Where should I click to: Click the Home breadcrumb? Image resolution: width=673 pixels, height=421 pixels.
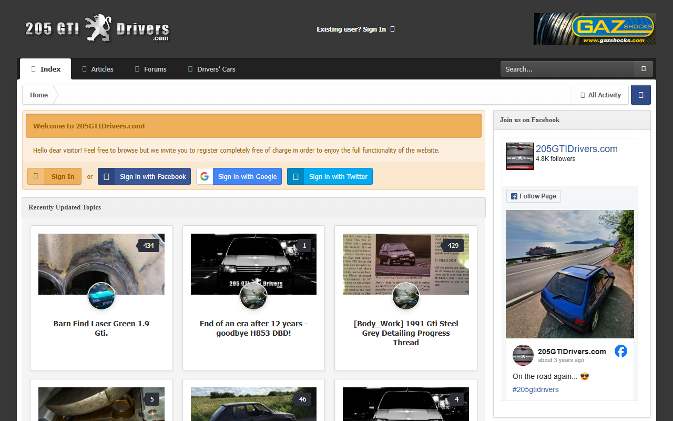(x=39, y=95)
